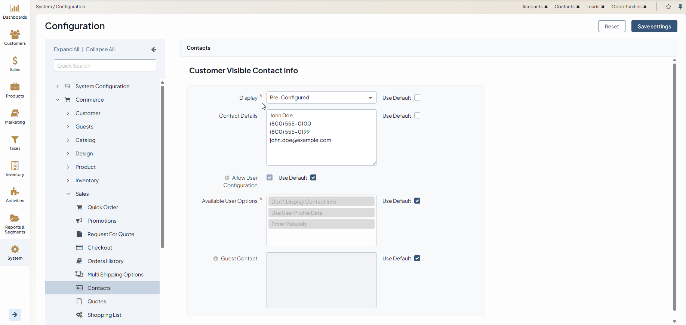Collapse the Sales tree section
Viewport: 686px width, 325px height.
pos(68,194)
